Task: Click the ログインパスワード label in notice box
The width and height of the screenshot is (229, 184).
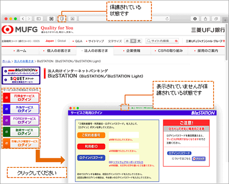Action: tap(179, 153)
